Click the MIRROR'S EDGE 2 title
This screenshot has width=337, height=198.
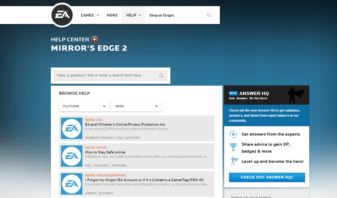point(89,48)
